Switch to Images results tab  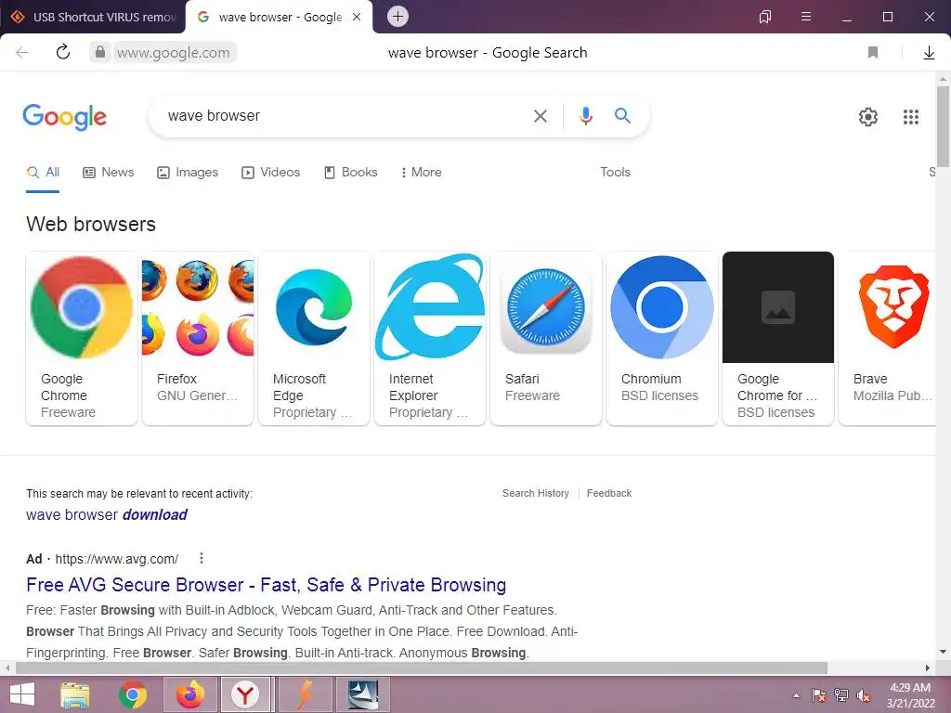click(x=188, y=172)
